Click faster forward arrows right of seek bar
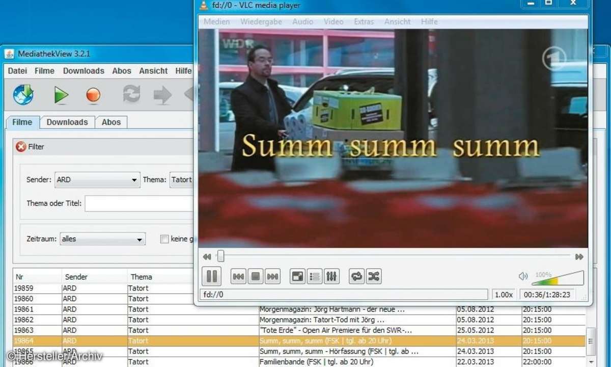 pos(579,257)
